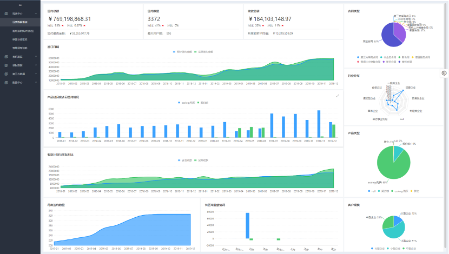Click the expand icon on the bar chart panel
The image size is (449, 254).
coord(338,96)
